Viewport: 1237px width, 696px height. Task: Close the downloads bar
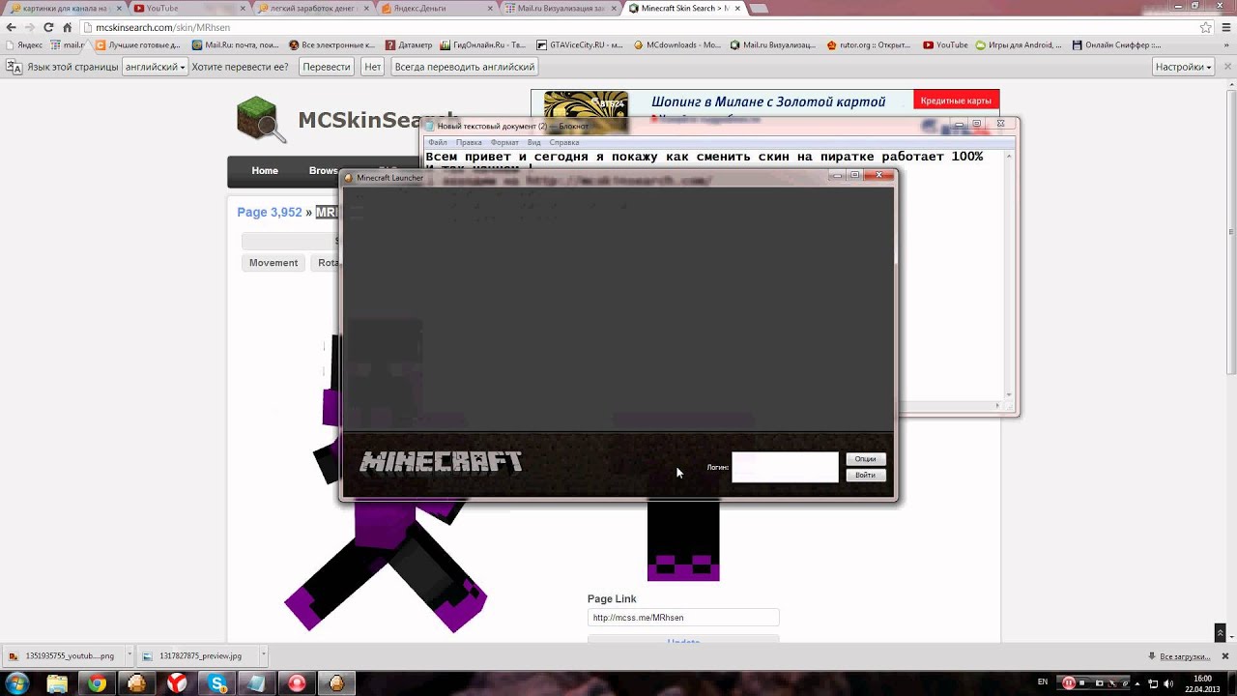pyautogui.click(x=1224, y=655)
